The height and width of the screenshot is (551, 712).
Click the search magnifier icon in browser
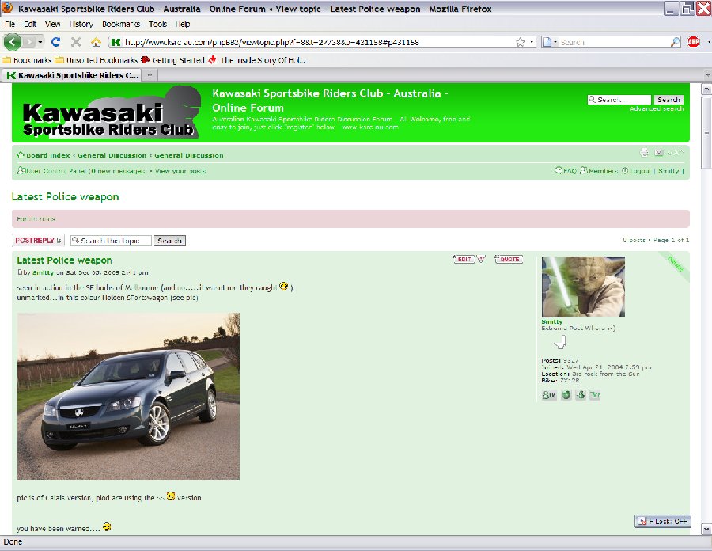point(675,42)
